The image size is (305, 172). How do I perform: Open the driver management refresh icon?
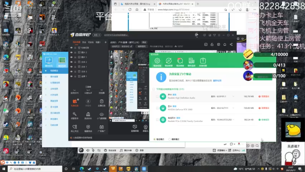click(169, 61)
